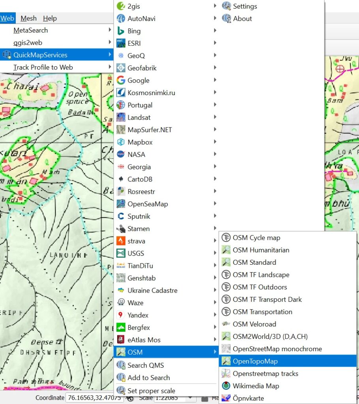The image size is (359, 404).
Task: Click the AutoNavi provider icon
Action: pos(121,18)
